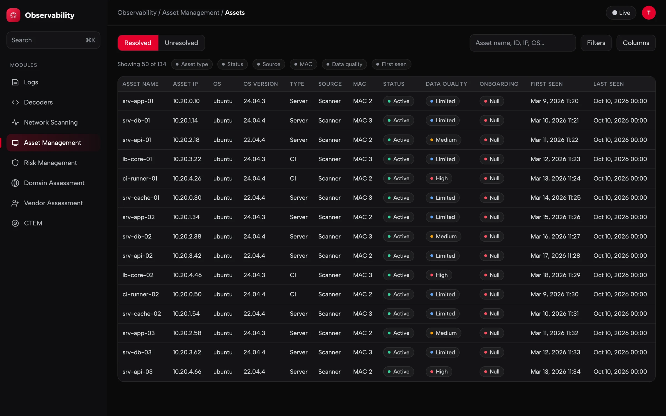Viewport: 666px width, 416px height.
Task: Open Status filter chip
Action: click(x=233, y=64)
